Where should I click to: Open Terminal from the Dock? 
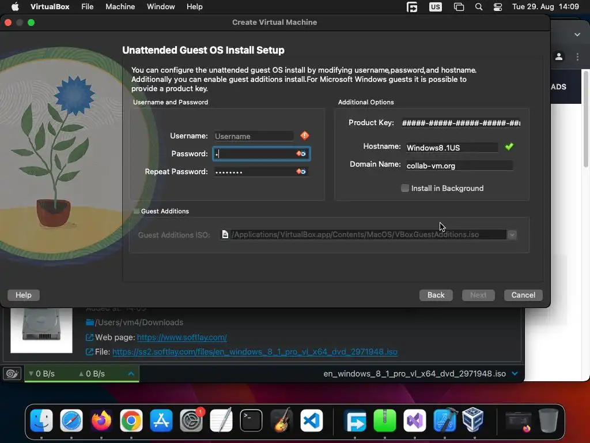tap(251, 420)
